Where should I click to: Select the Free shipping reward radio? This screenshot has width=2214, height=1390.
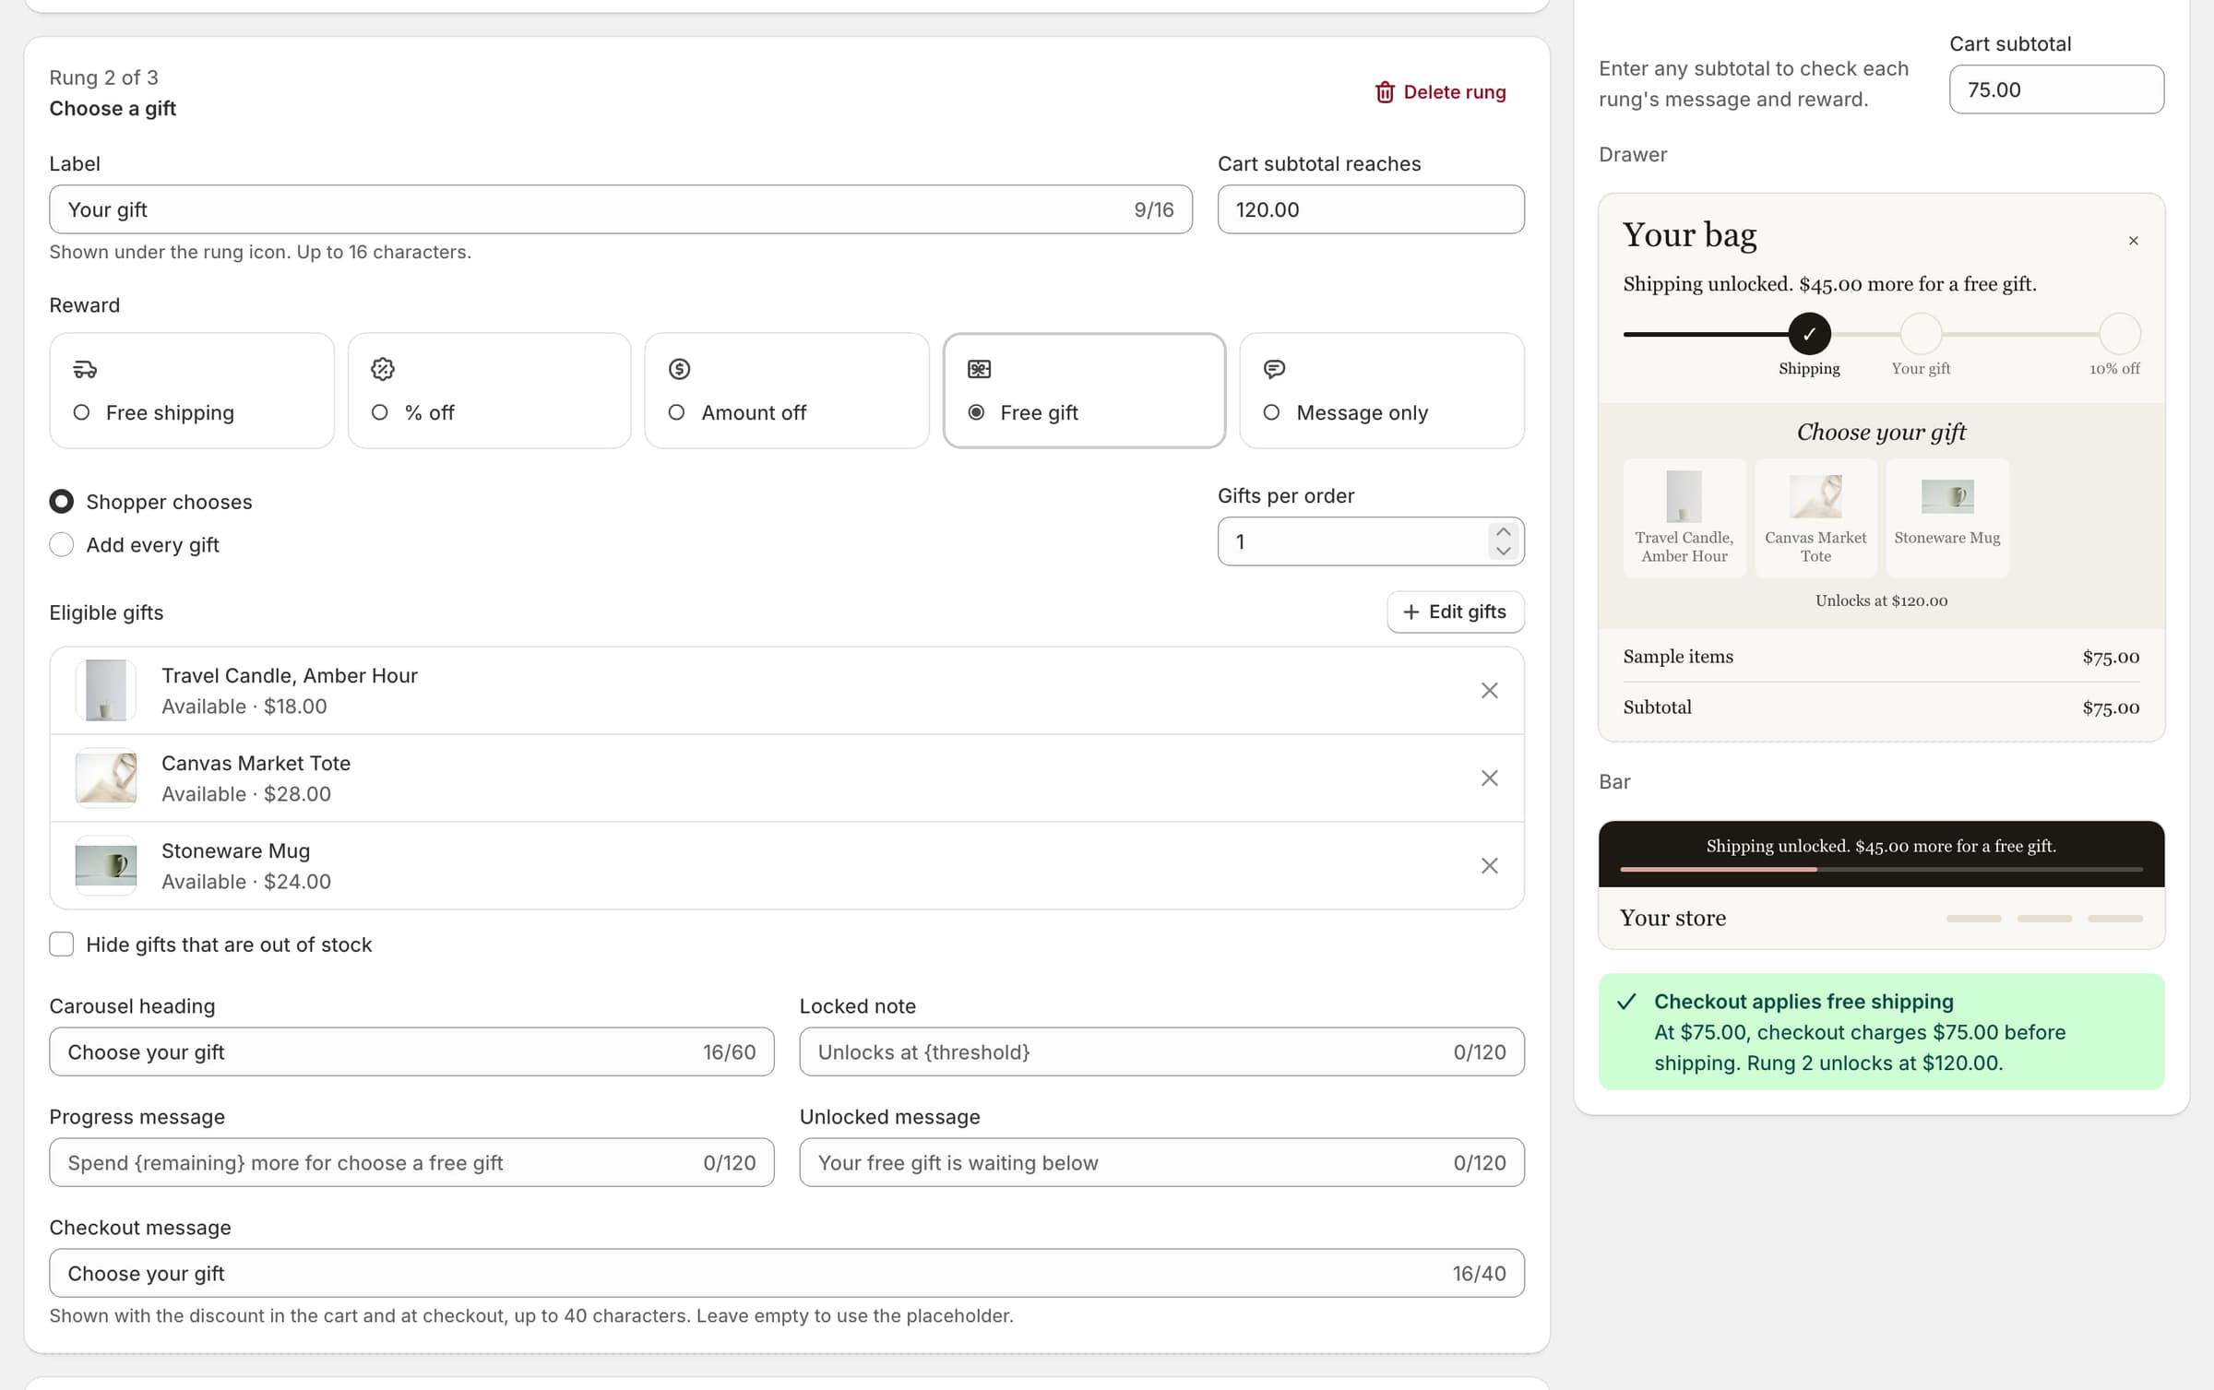[x=81, y=412]
